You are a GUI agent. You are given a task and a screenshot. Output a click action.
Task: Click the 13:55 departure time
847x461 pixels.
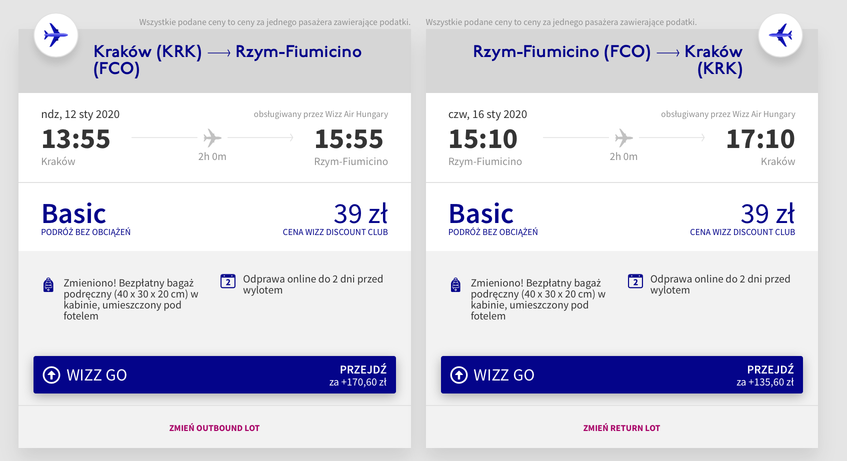coord(76,139)
